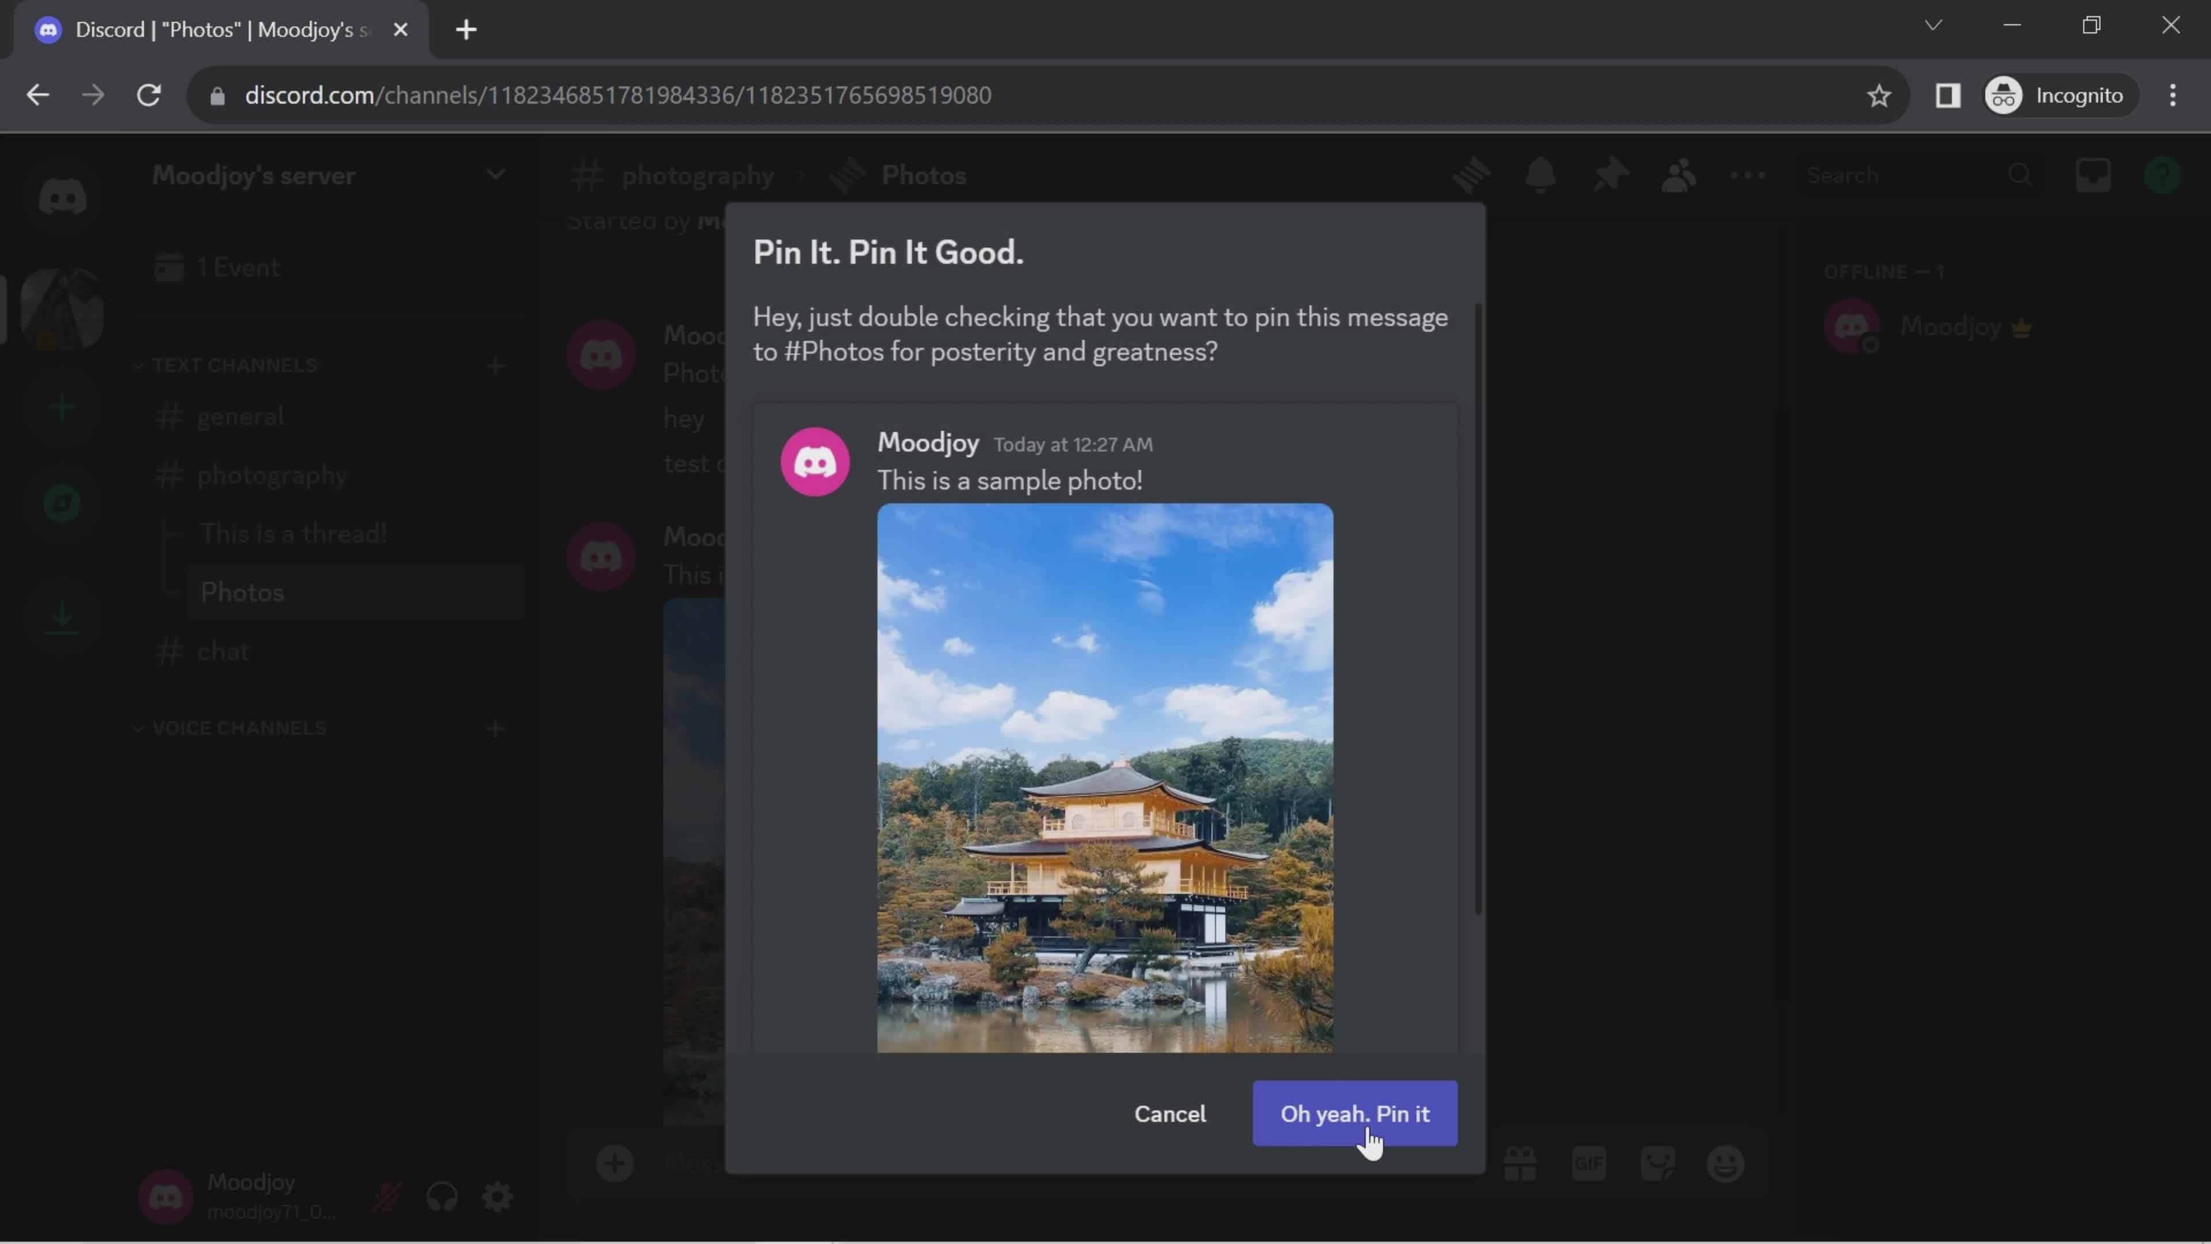Close the Discord browser tab
This screenshot has width=2211, height=1244.
(x=400, y=29)
